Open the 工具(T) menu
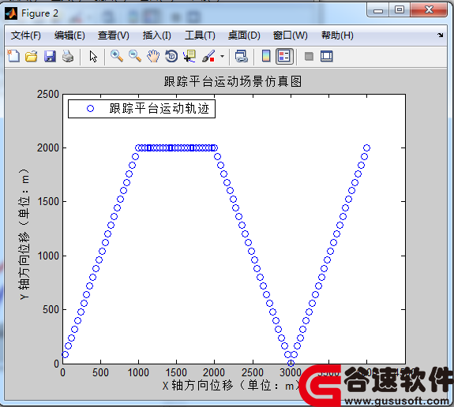The width and height of the screenshot is (454, 407). (200, 35)
